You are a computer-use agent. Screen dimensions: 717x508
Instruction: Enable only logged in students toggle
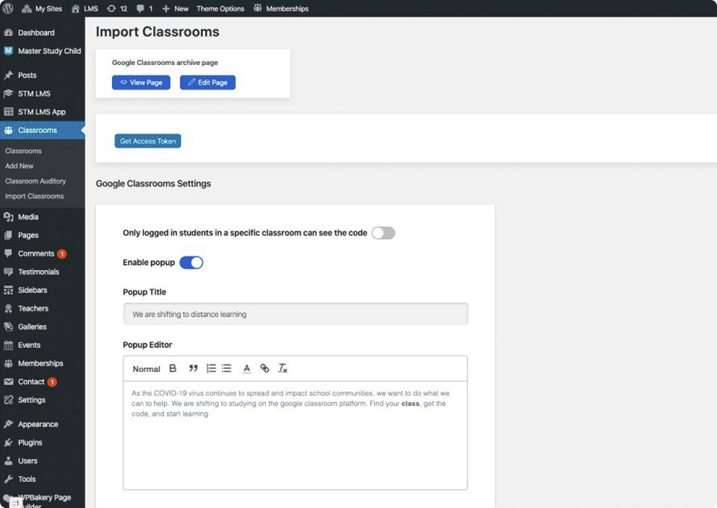[383, 233]
